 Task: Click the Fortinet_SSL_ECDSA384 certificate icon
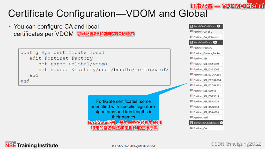tap(191, 80)
